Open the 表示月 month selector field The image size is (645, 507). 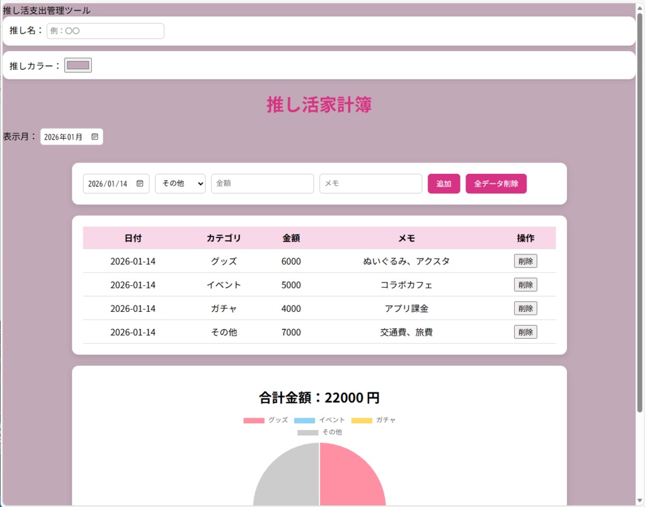(x=66, y=136)
